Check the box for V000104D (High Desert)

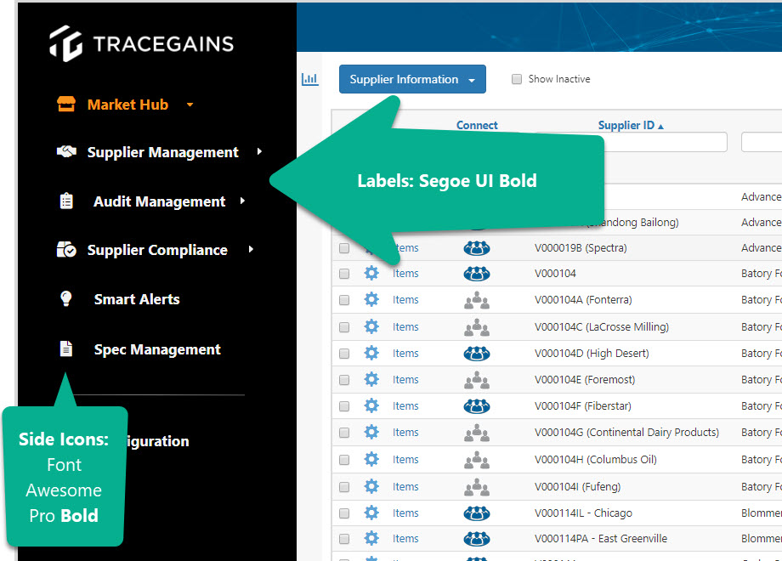pyautogui.click(x=344, y=353)
